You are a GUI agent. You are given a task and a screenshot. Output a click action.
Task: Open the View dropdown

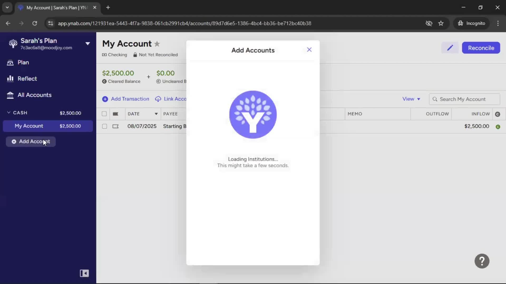(411, 99)
